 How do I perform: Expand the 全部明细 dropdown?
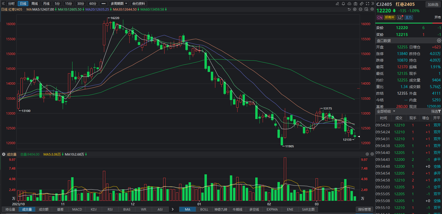[x=386, y=111]
